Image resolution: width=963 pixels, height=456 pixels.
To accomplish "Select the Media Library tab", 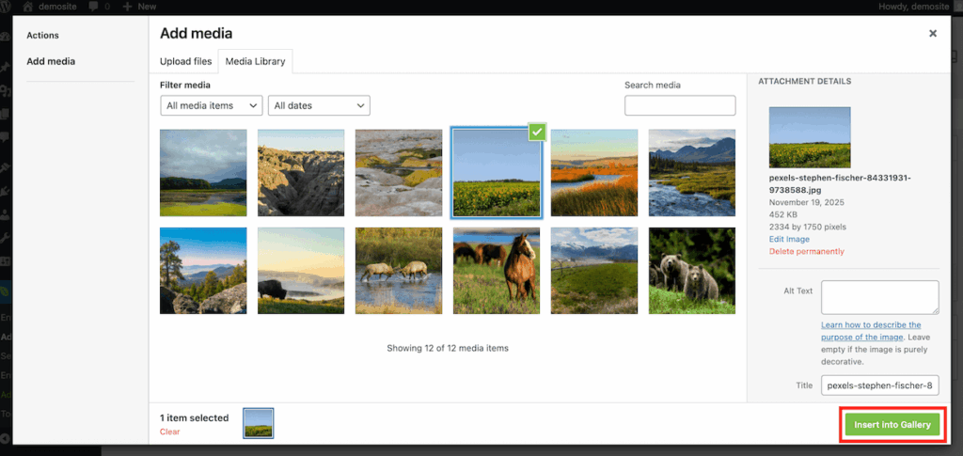I will (x=255, y=61).
